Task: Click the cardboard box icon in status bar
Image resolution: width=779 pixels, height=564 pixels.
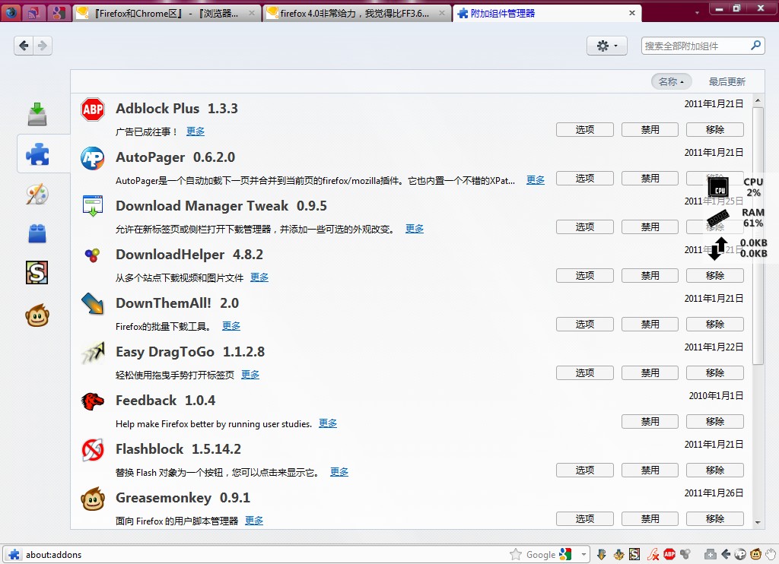Action: [618, 554]
